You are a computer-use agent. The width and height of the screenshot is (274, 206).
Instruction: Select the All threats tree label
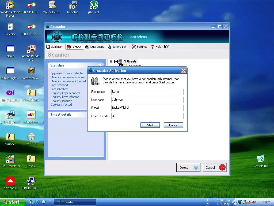(130, 61)
